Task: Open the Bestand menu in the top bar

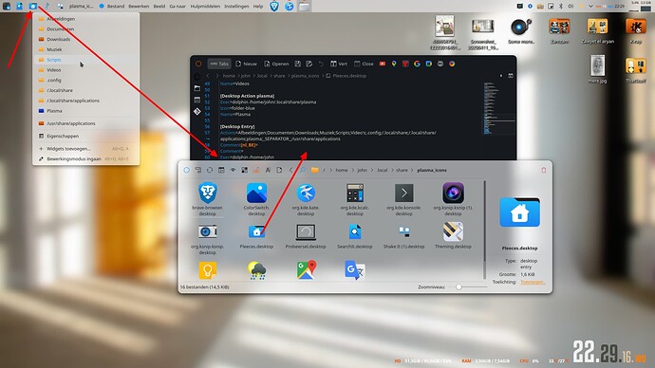Action: click(x=116, y=7)
